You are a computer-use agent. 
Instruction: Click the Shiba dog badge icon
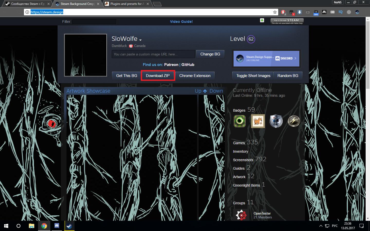(258, 121)
